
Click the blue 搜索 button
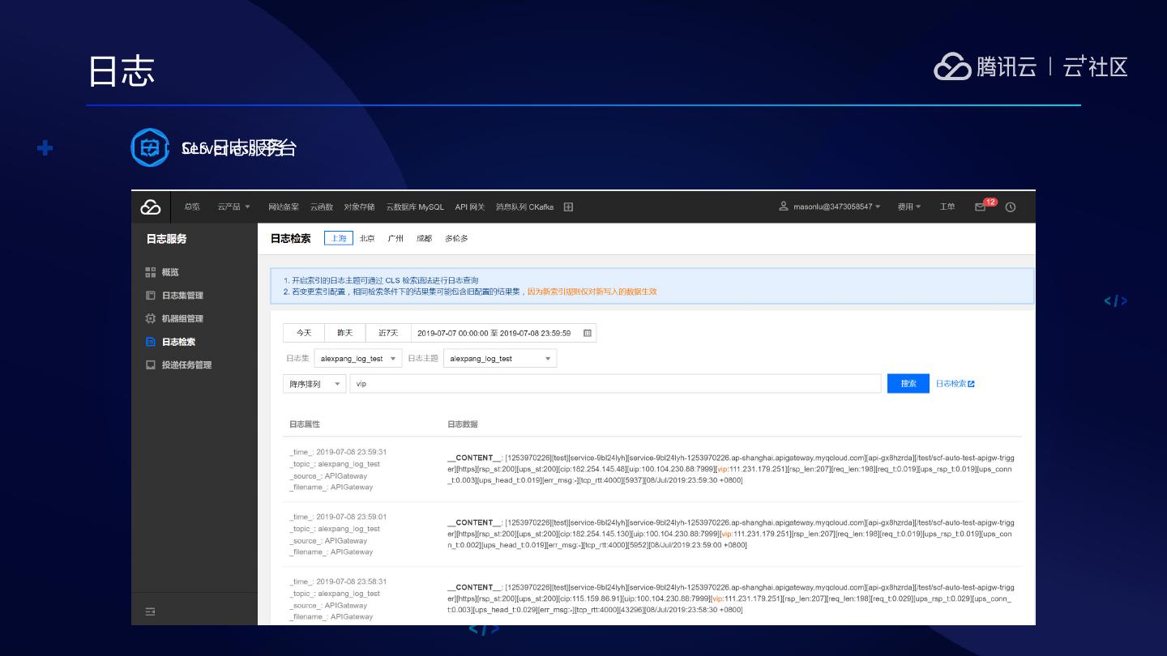click(x=908, y=384)
